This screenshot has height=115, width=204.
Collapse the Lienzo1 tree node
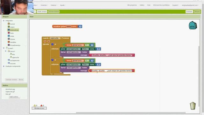click(x=6, y=51)
